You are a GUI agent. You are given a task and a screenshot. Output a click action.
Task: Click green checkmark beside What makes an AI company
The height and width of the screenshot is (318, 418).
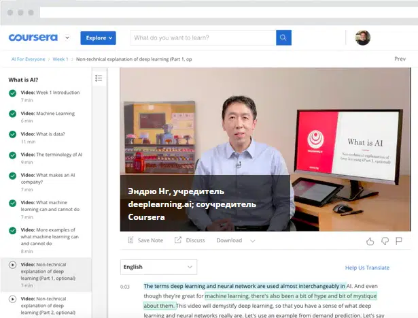tap(12, 176)
